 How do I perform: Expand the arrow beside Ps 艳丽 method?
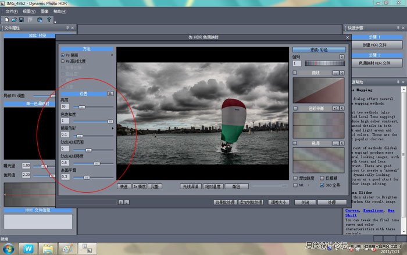(112, 55)
